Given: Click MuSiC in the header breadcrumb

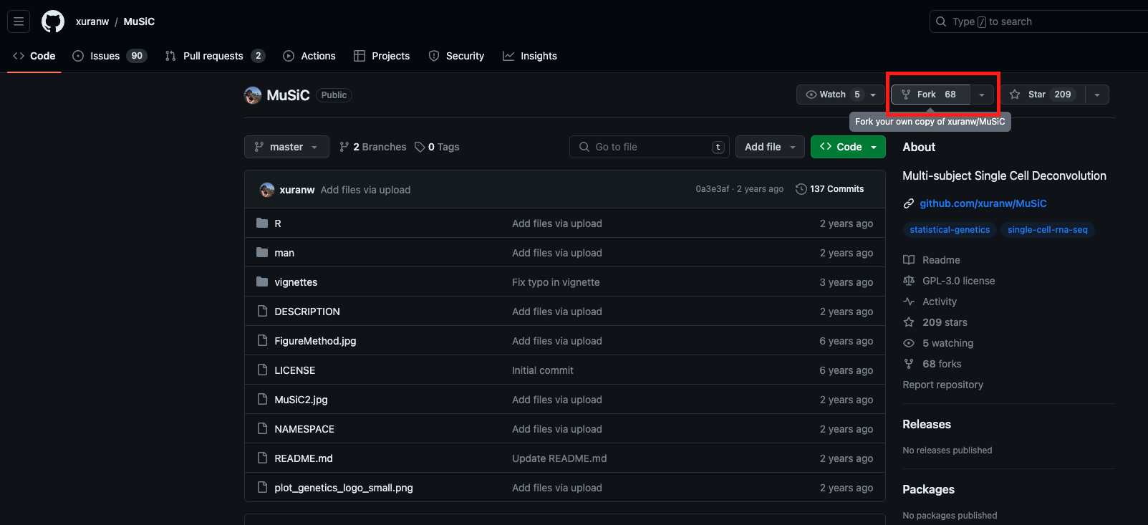Looking at the screenshot, I should point(139,21).
